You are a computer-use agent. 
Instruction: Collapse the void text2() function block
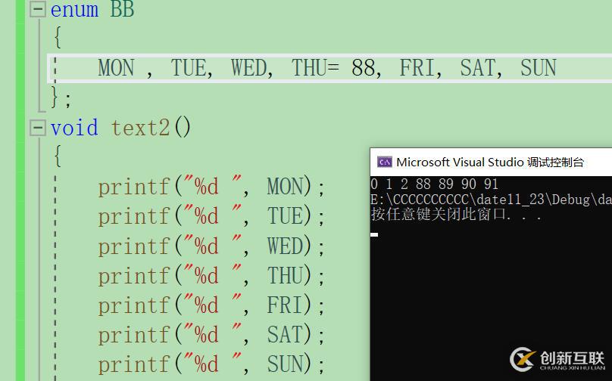tap(38, 128)
